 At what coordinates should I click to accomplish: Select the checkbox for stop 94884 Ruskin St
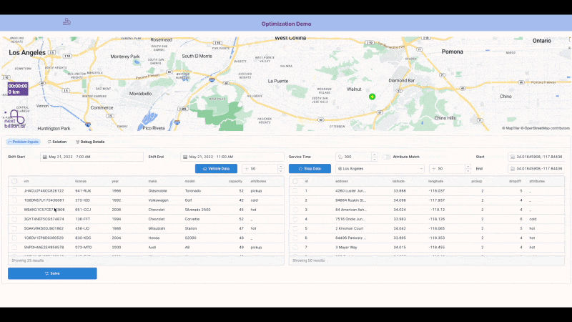point(295,200)
